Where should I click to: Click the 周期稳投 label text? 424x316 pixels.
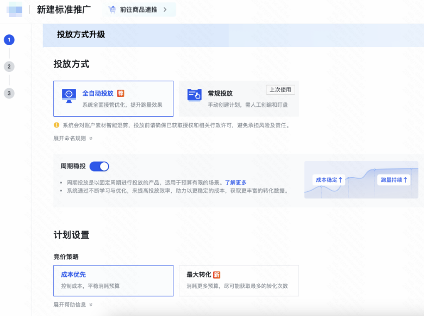click(73, 166)
